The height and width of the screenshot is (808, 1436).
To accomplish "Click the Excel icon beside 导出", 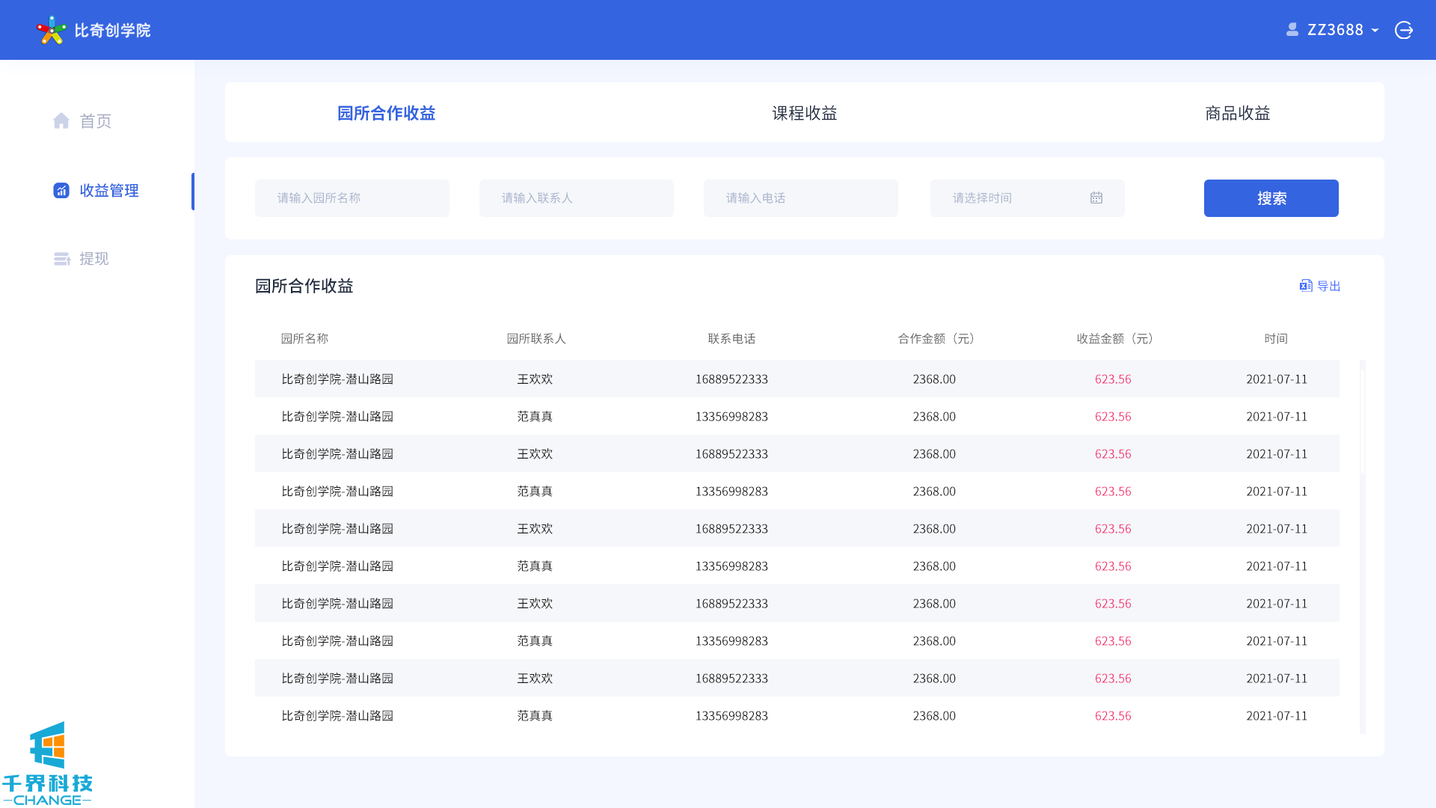I will pyautogui.click(x=1306, y=286).
